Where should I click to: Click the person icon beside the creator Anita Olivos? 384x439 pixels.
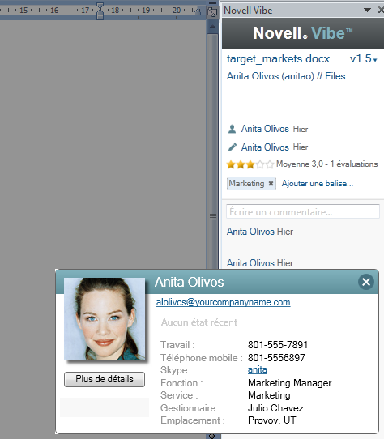pos(232,129)
